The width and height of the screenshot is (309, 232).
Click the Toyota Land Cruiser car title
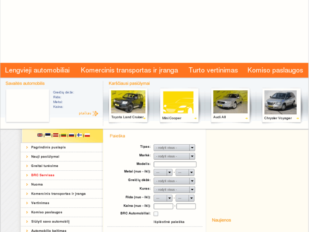[128, 117]
